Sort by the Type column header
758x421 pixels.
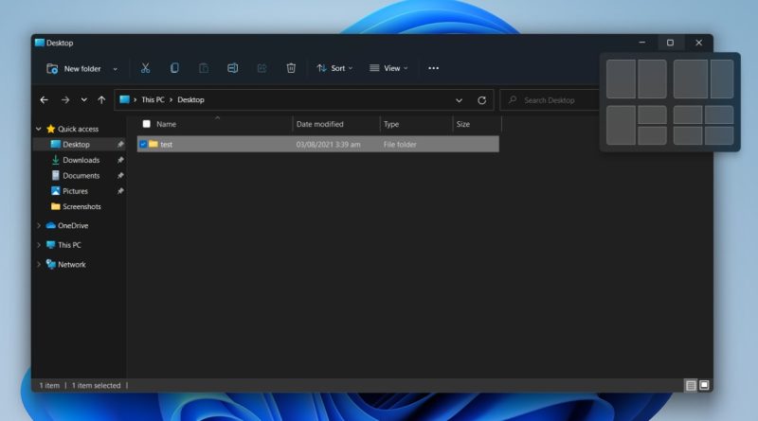tap(391, 124)
